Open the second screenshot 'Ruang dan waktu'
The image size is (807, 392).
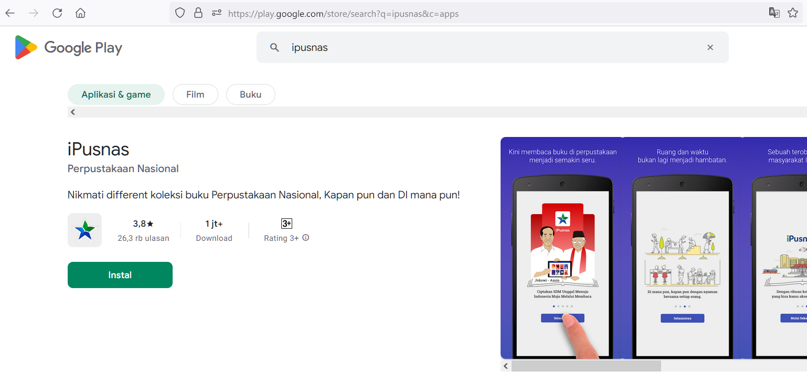coord(682,248)
